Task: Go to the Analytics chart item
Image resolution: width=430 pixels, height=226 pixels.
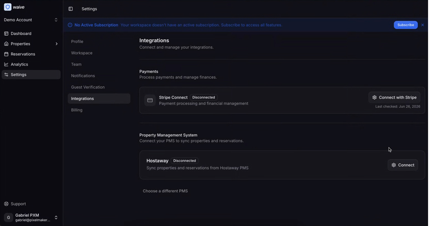Action: [31, 64]
